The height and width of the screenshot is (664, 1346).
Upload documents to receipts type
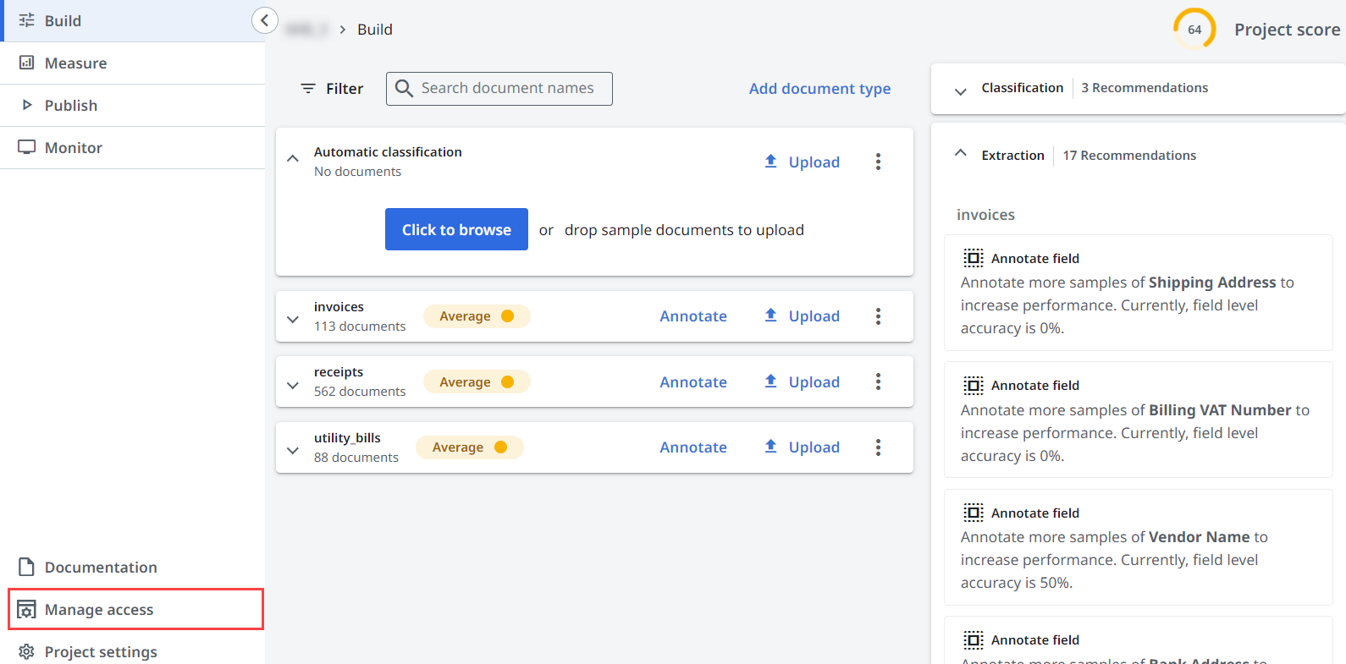pos(802,381)
